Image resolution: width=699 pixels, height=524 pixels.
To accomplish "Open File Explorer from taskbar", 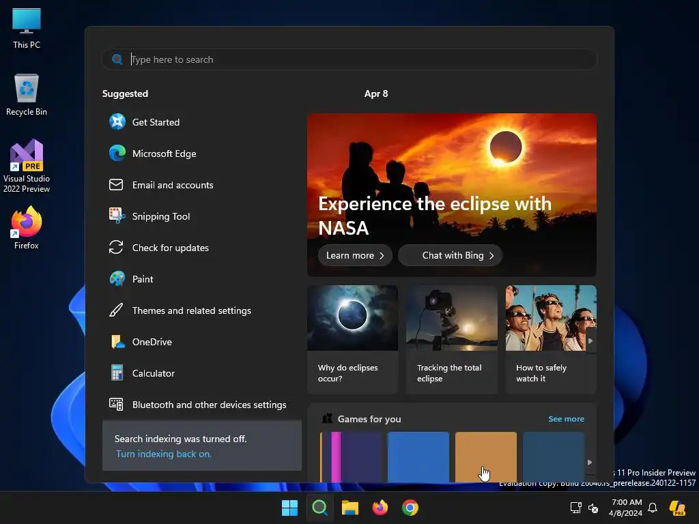I will (x=350, y=508).
